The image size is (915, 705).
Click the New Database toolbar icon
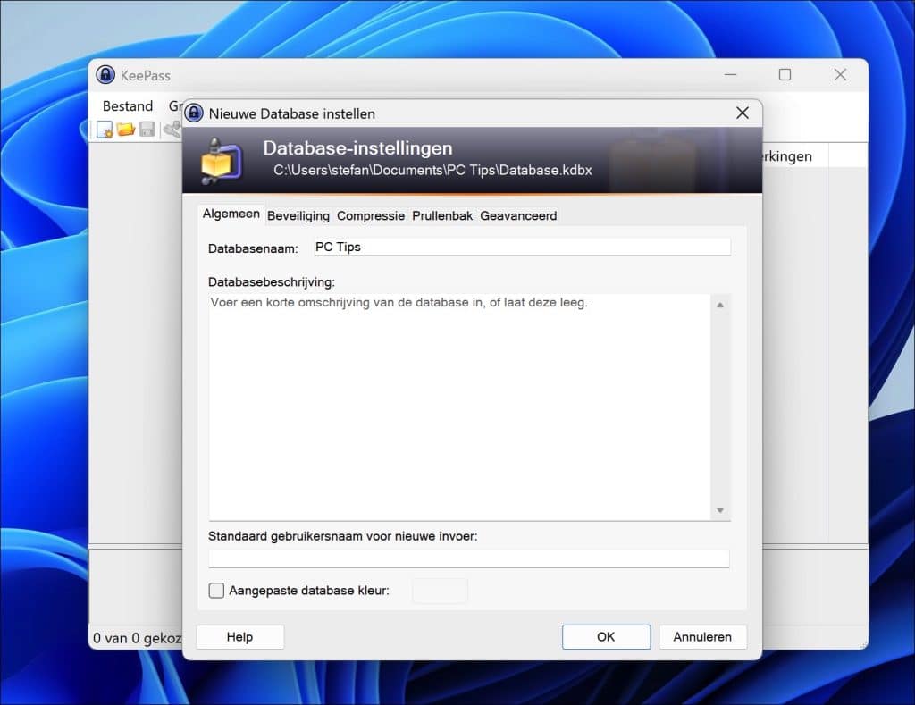[105, 130]
